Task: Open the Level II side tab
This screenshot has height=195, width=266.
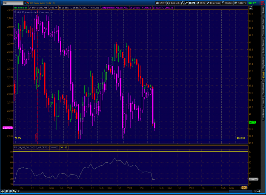Action: [x=263, y=102]
